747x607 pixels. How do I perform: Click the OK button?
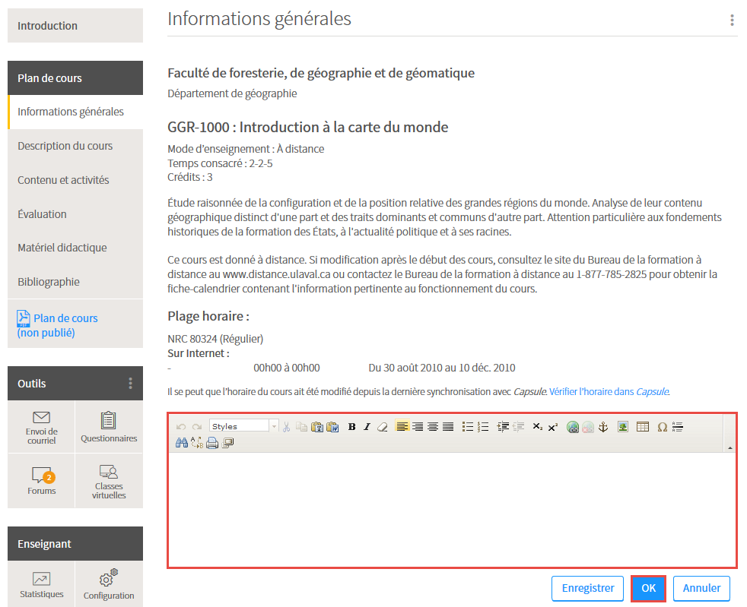(648, 589)
